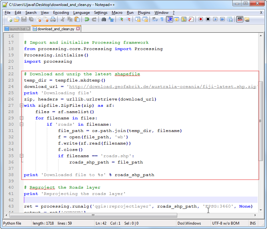Collapse the if block fold at line 35

(x=21, y=156)
